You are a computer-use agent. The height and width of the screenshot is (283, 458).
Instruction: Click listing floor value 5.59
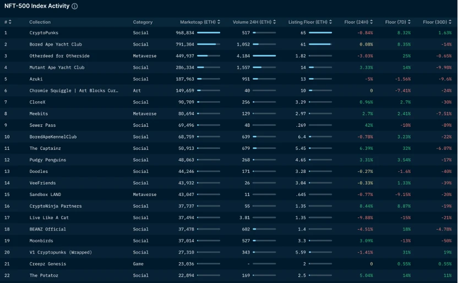(x=301, y=252)
